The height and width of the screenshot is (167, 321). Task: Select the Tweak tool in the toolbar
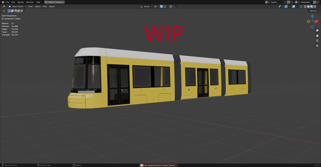pyautogui.click(x=4, y=11)
